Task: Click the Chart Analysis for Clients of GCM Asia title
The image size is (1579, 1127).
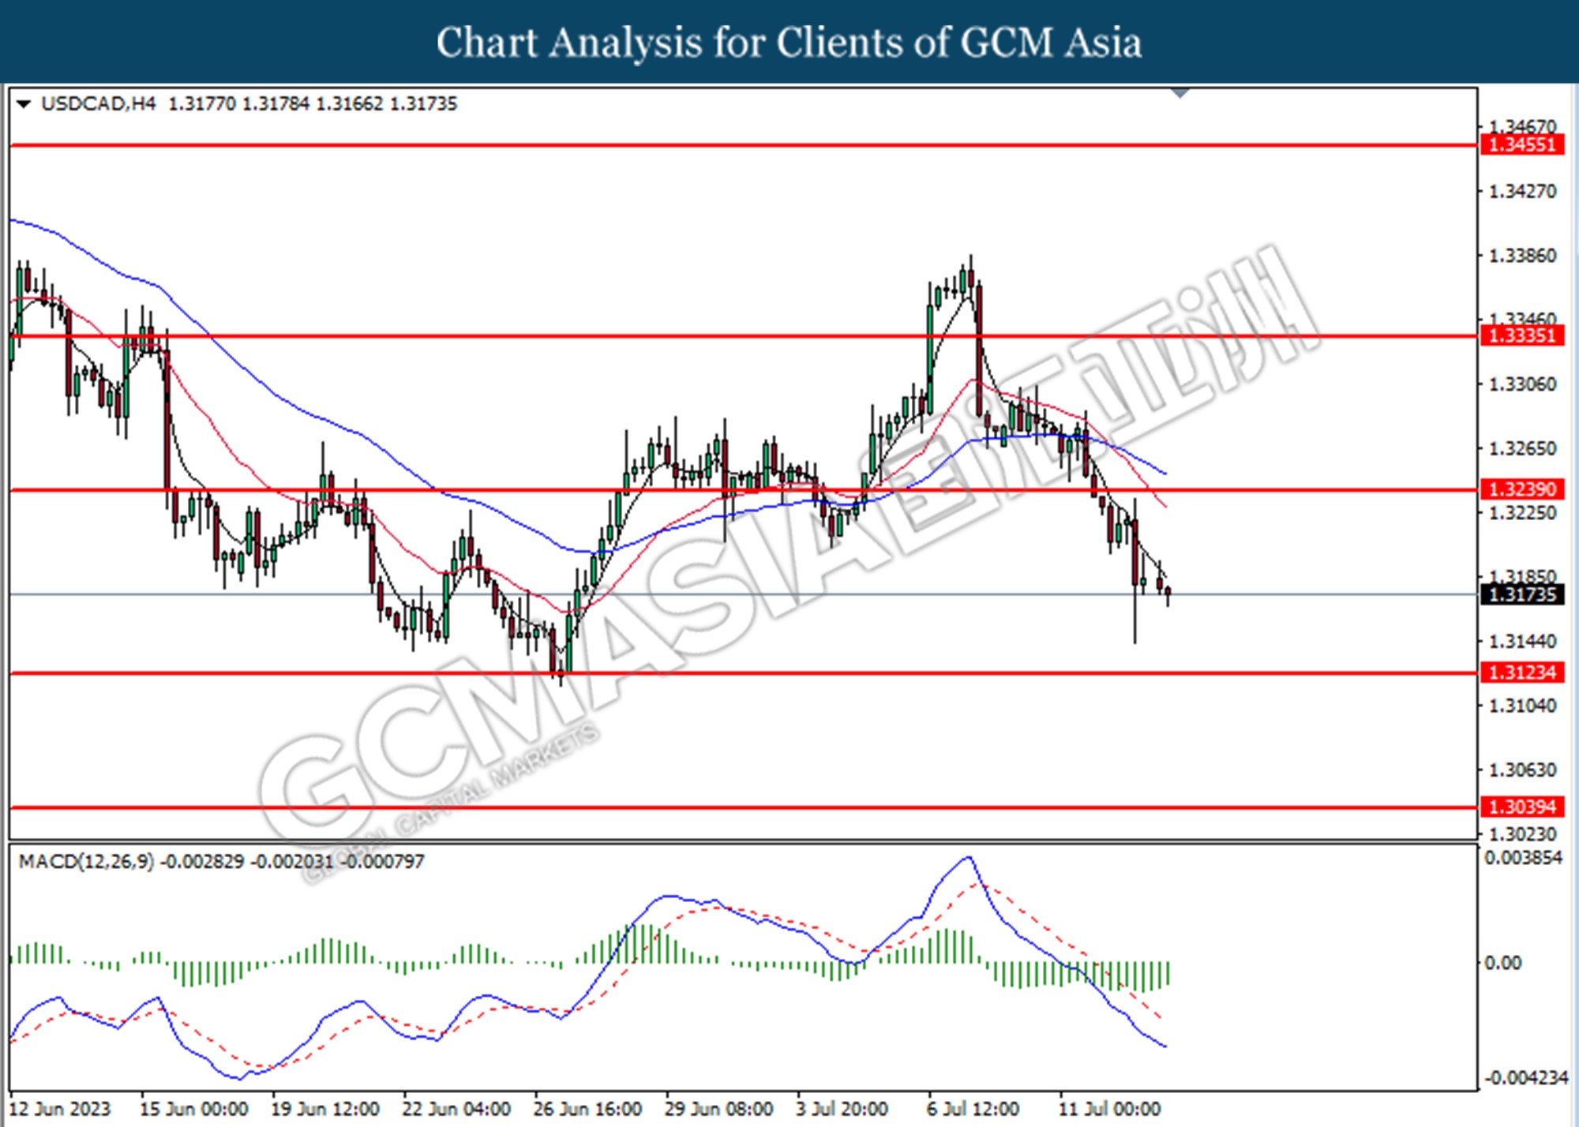Action: tap(789, 42)
